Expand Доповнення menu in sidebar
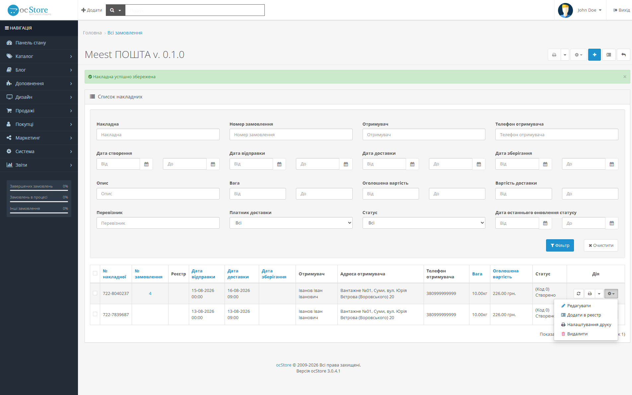The width and height of the screenshot is (632, 395). [x=39, y=84]
